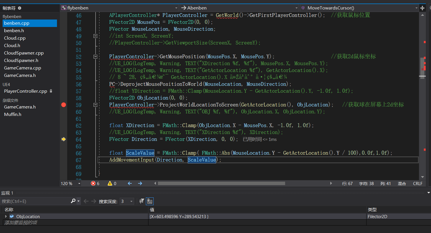Viewport: 431px width, 233px height.
Task: Switch to the Cloud.cpp tab
Action: pyautogui.click(x=15, y=38)
